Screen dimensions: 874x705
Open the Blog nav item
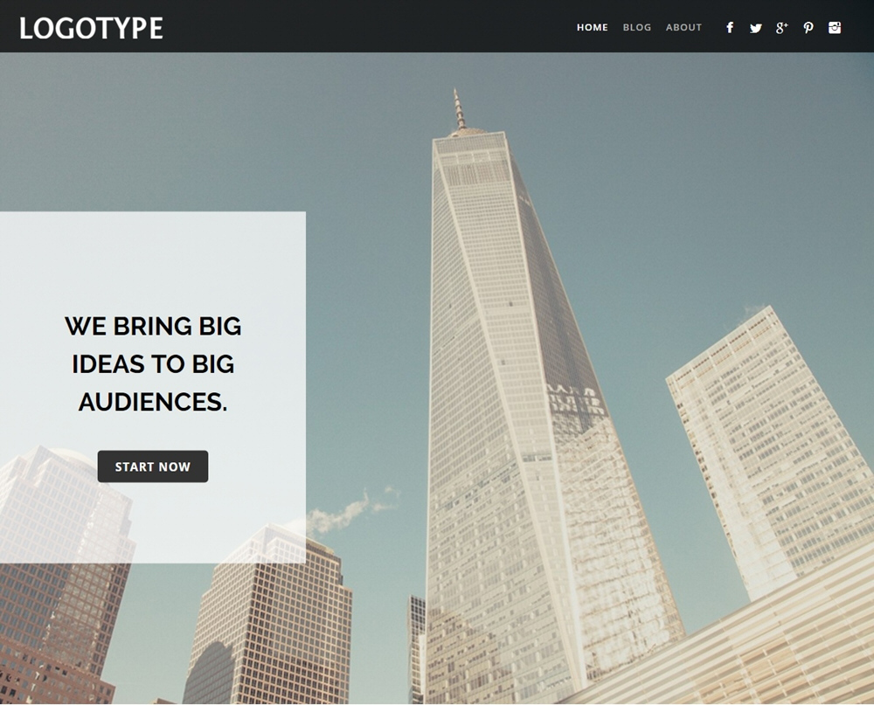pos(636,27)
